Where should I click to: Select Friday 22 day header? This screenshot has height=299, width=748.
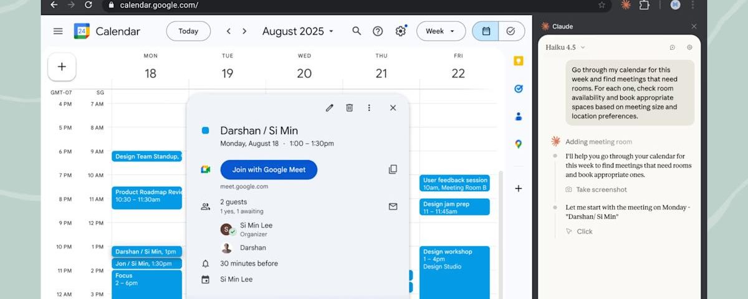[x=458, y=73]
